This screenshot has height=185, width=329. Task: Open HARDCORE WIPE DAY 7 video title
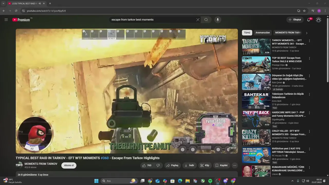tap(289, 114)
